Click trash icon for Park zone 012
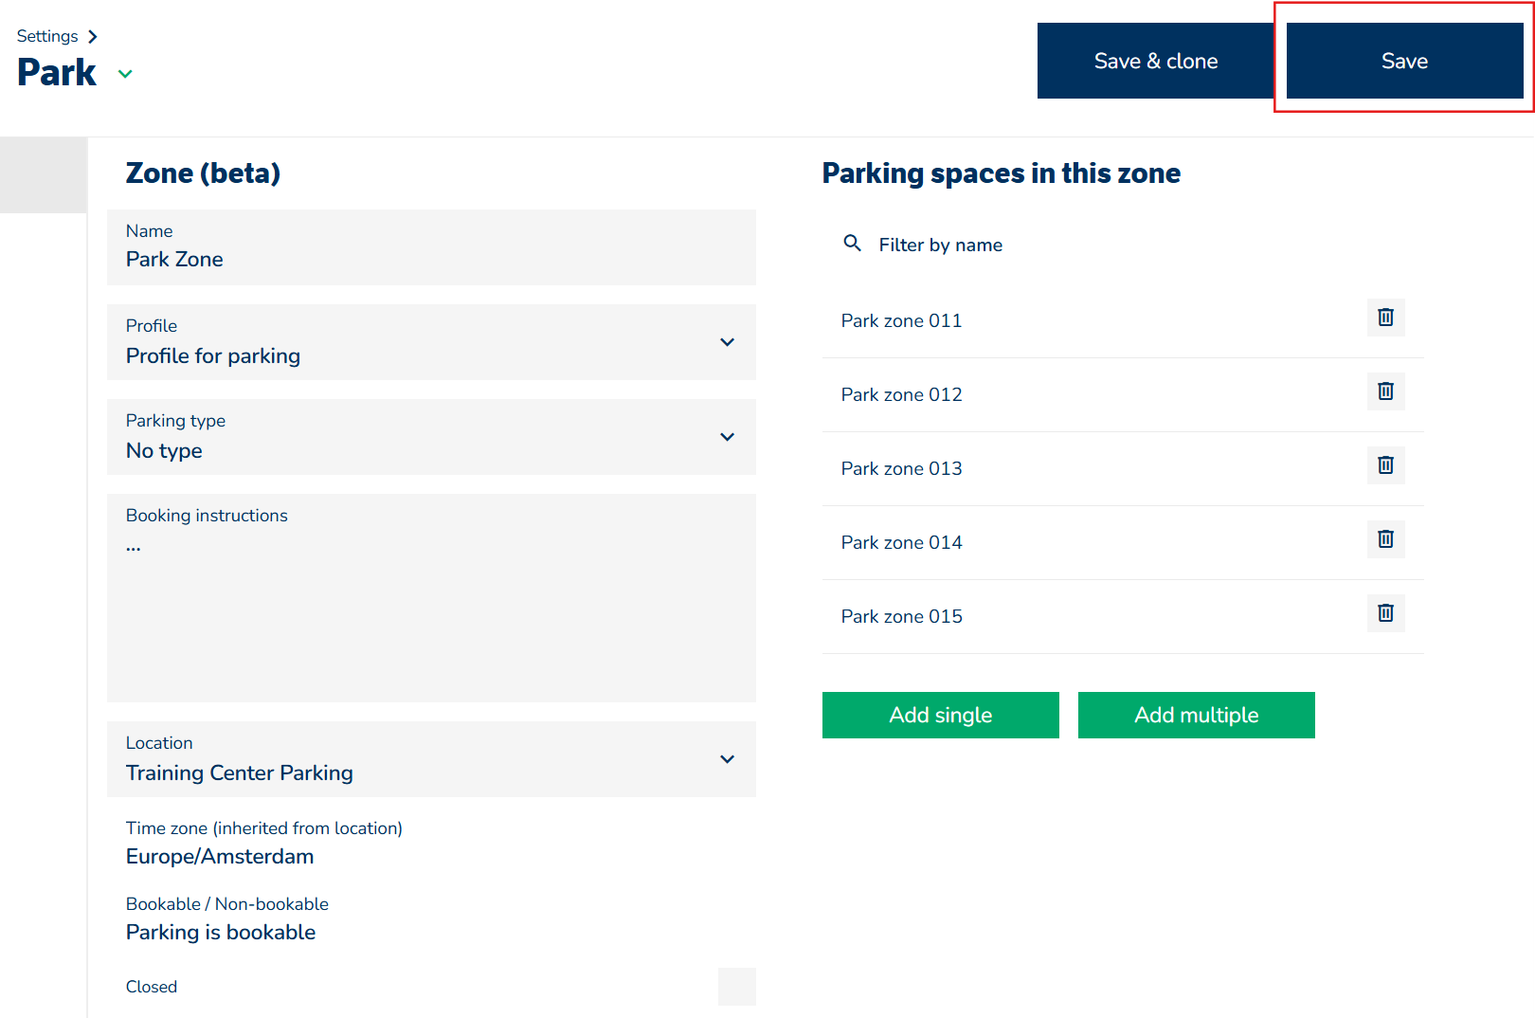This screenshot has height=1018, width=1535. pos(1385,391)
